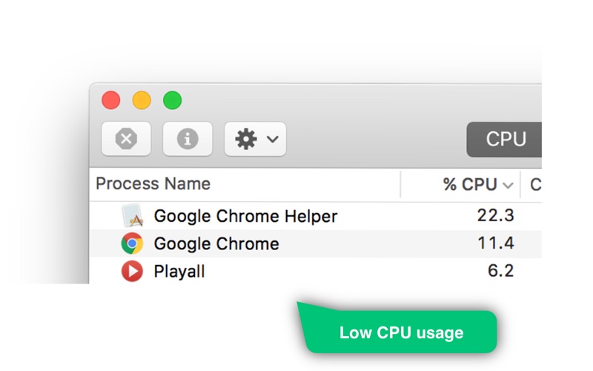Click the Quit Process stop-sign button

tap(126, 139)
